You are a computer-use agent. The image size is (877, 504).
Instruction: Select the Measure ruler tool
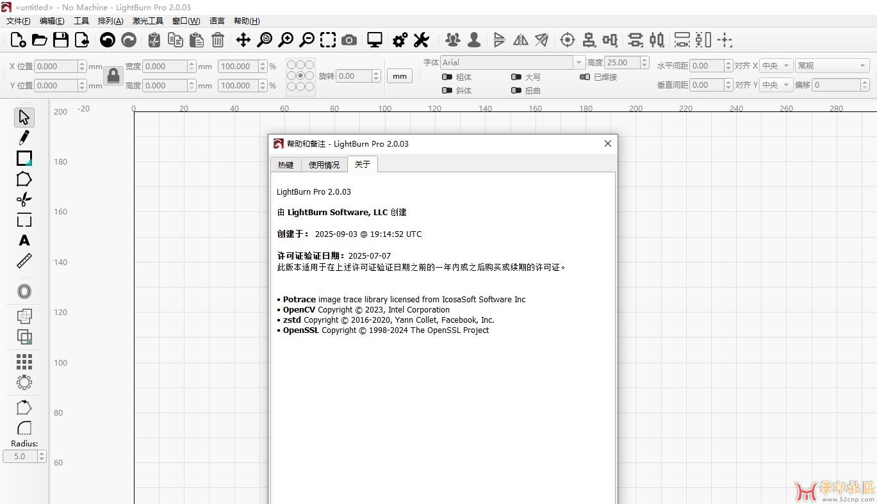pos(24,261)
